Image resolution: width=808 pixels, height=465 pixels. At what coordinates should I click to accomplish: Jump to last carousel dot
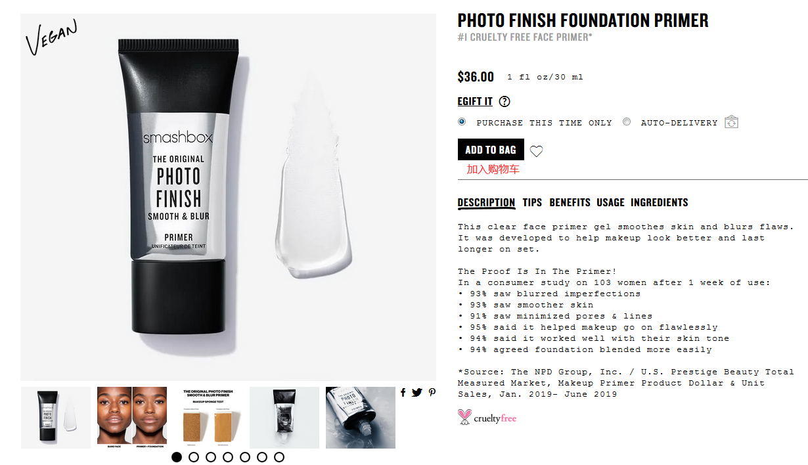point(279,457)
